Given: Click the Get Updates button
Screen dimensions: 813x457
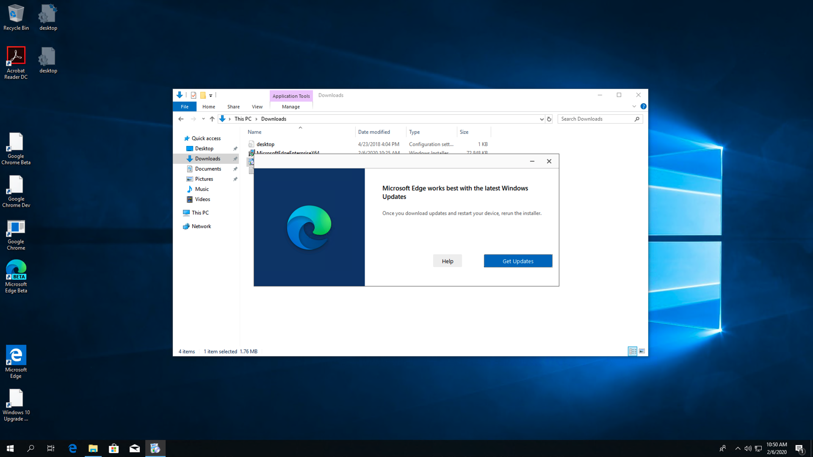Looking at the screenshot, I should click(x=518, y=261).
